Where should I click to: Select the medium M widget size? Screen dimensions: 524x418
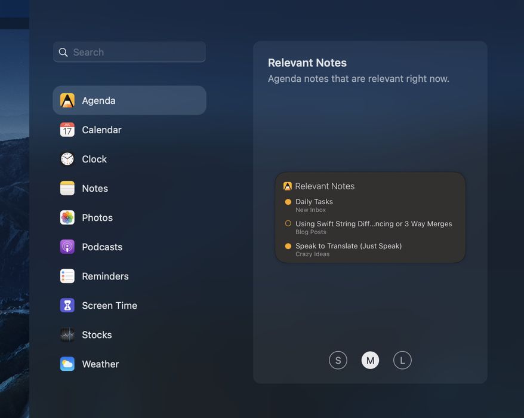tap(370, 360)
